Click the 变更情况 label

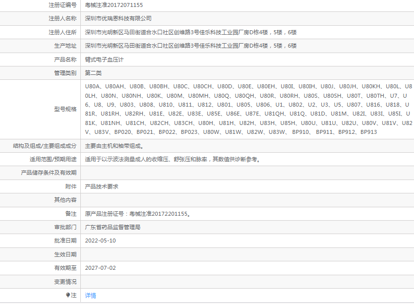pos(65,282)
